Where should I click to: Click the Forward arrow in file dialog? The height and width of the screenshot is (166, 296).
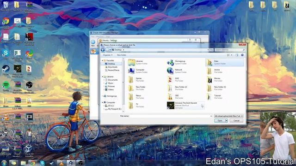(107, 50)
